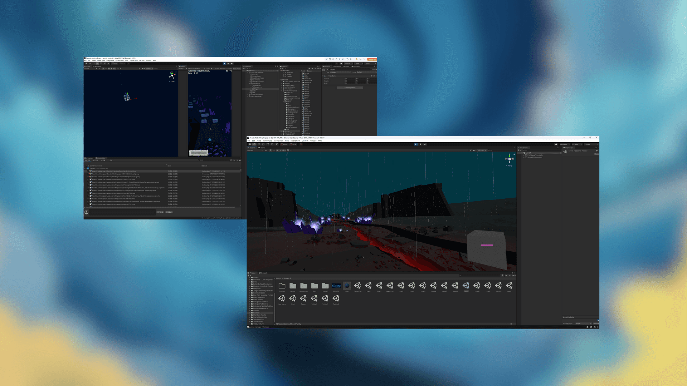This screenshot has width=687, height=386.
Task: Expand the PathLevelTemplate hierarchy item
Action: (524, 155)
